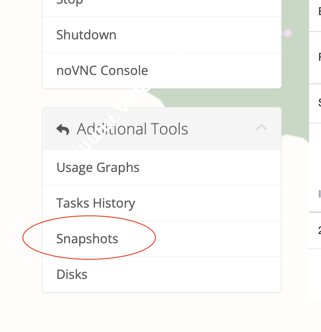
Task: View the Tasks History entry
Action: pyautogui.click(x=96, y=203)
